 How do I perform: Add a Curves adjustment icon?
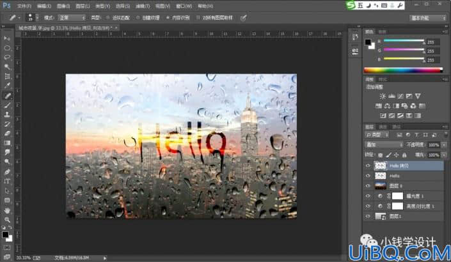(x=400, y=96)
